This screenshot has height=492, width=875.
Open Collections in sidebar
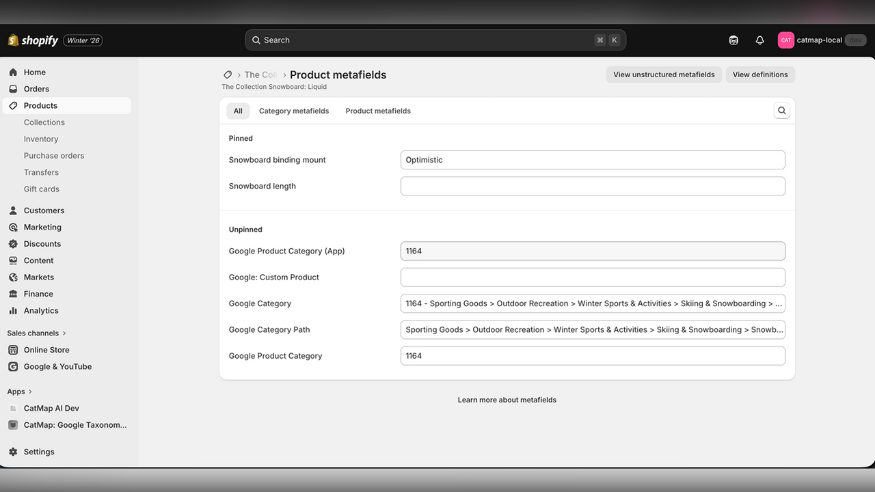(x=44, y=122)
